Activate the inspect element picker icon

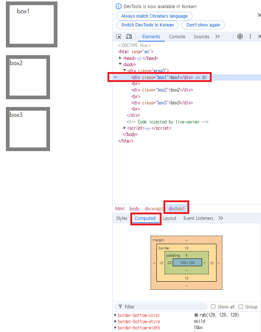click(119, 36)
